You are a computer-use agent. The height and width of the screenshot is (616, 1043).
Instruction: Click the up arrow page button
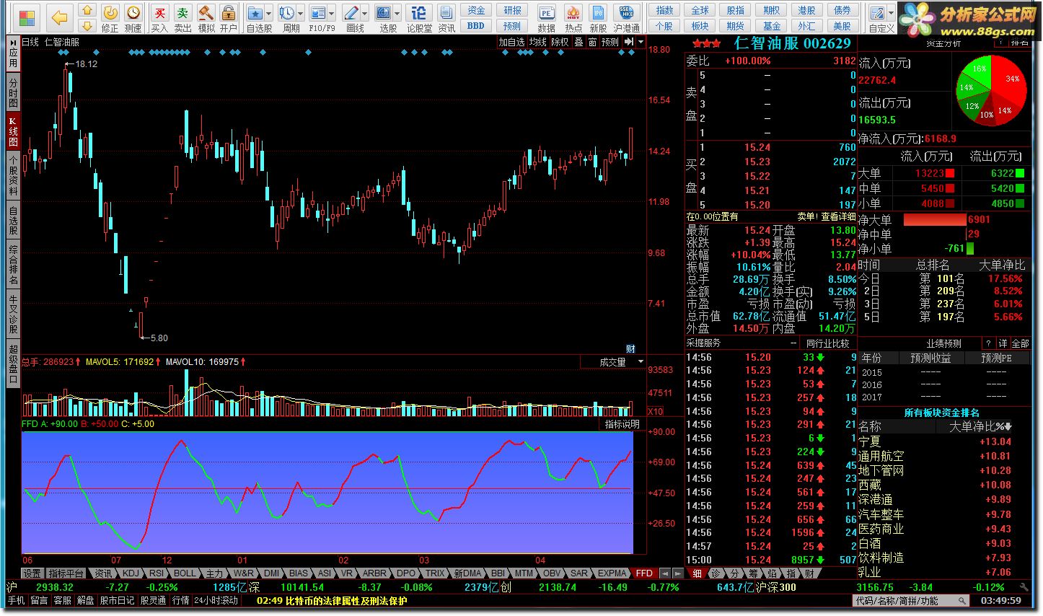point(87,11)
